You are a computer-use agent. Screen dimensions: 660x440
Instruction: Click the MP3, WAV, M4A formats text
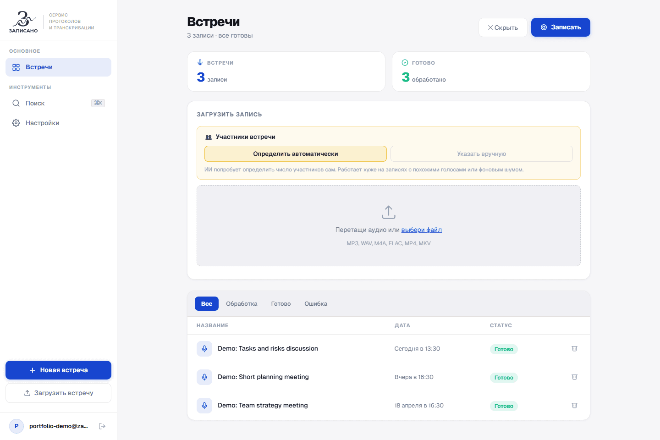click(389, 243)
